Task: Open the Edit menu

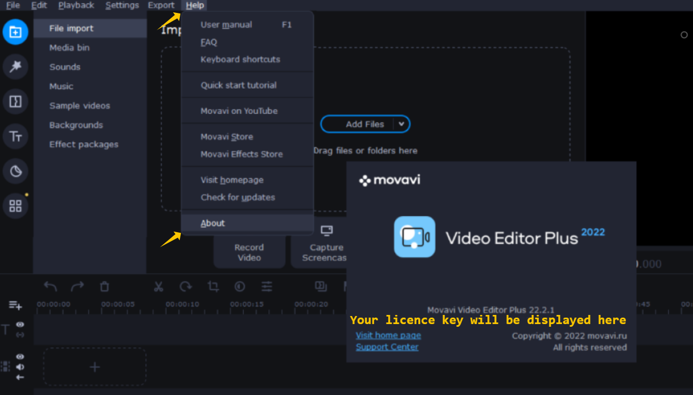Action: coord(39,5)
